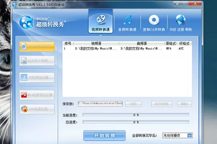Click the video source path cell in row 1
The image size is (217, 144).
click(x=96, y=48)
